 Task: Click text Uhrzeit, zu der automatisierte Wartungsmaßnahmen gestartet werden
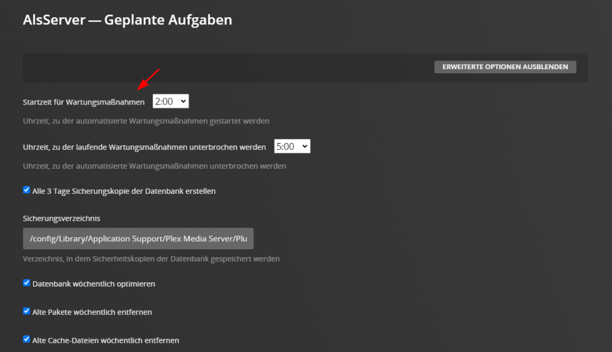[146, 121]
